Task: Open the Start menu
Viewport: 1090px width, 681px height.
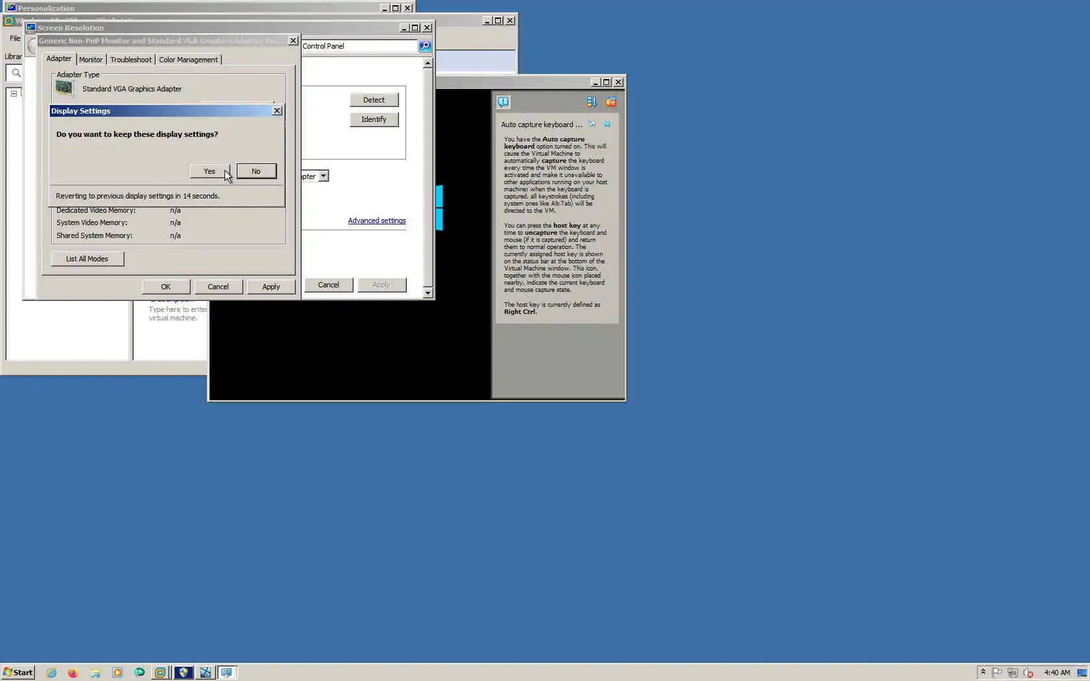Action: point(18,673)
